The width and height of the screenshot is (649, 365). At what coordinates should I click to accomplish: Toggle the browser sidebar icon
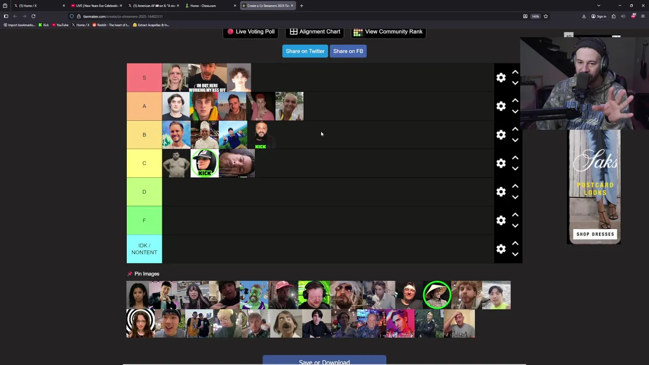[x=6, y=16]
